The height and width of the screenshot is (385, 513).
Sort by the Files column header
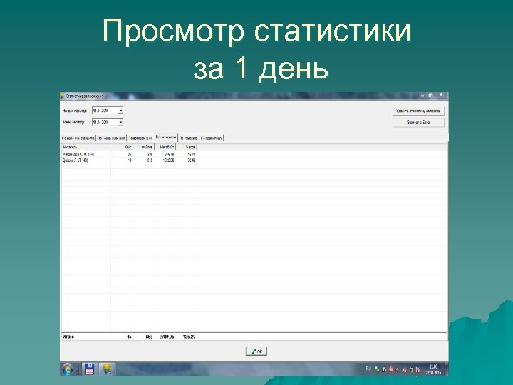(144, 147)
